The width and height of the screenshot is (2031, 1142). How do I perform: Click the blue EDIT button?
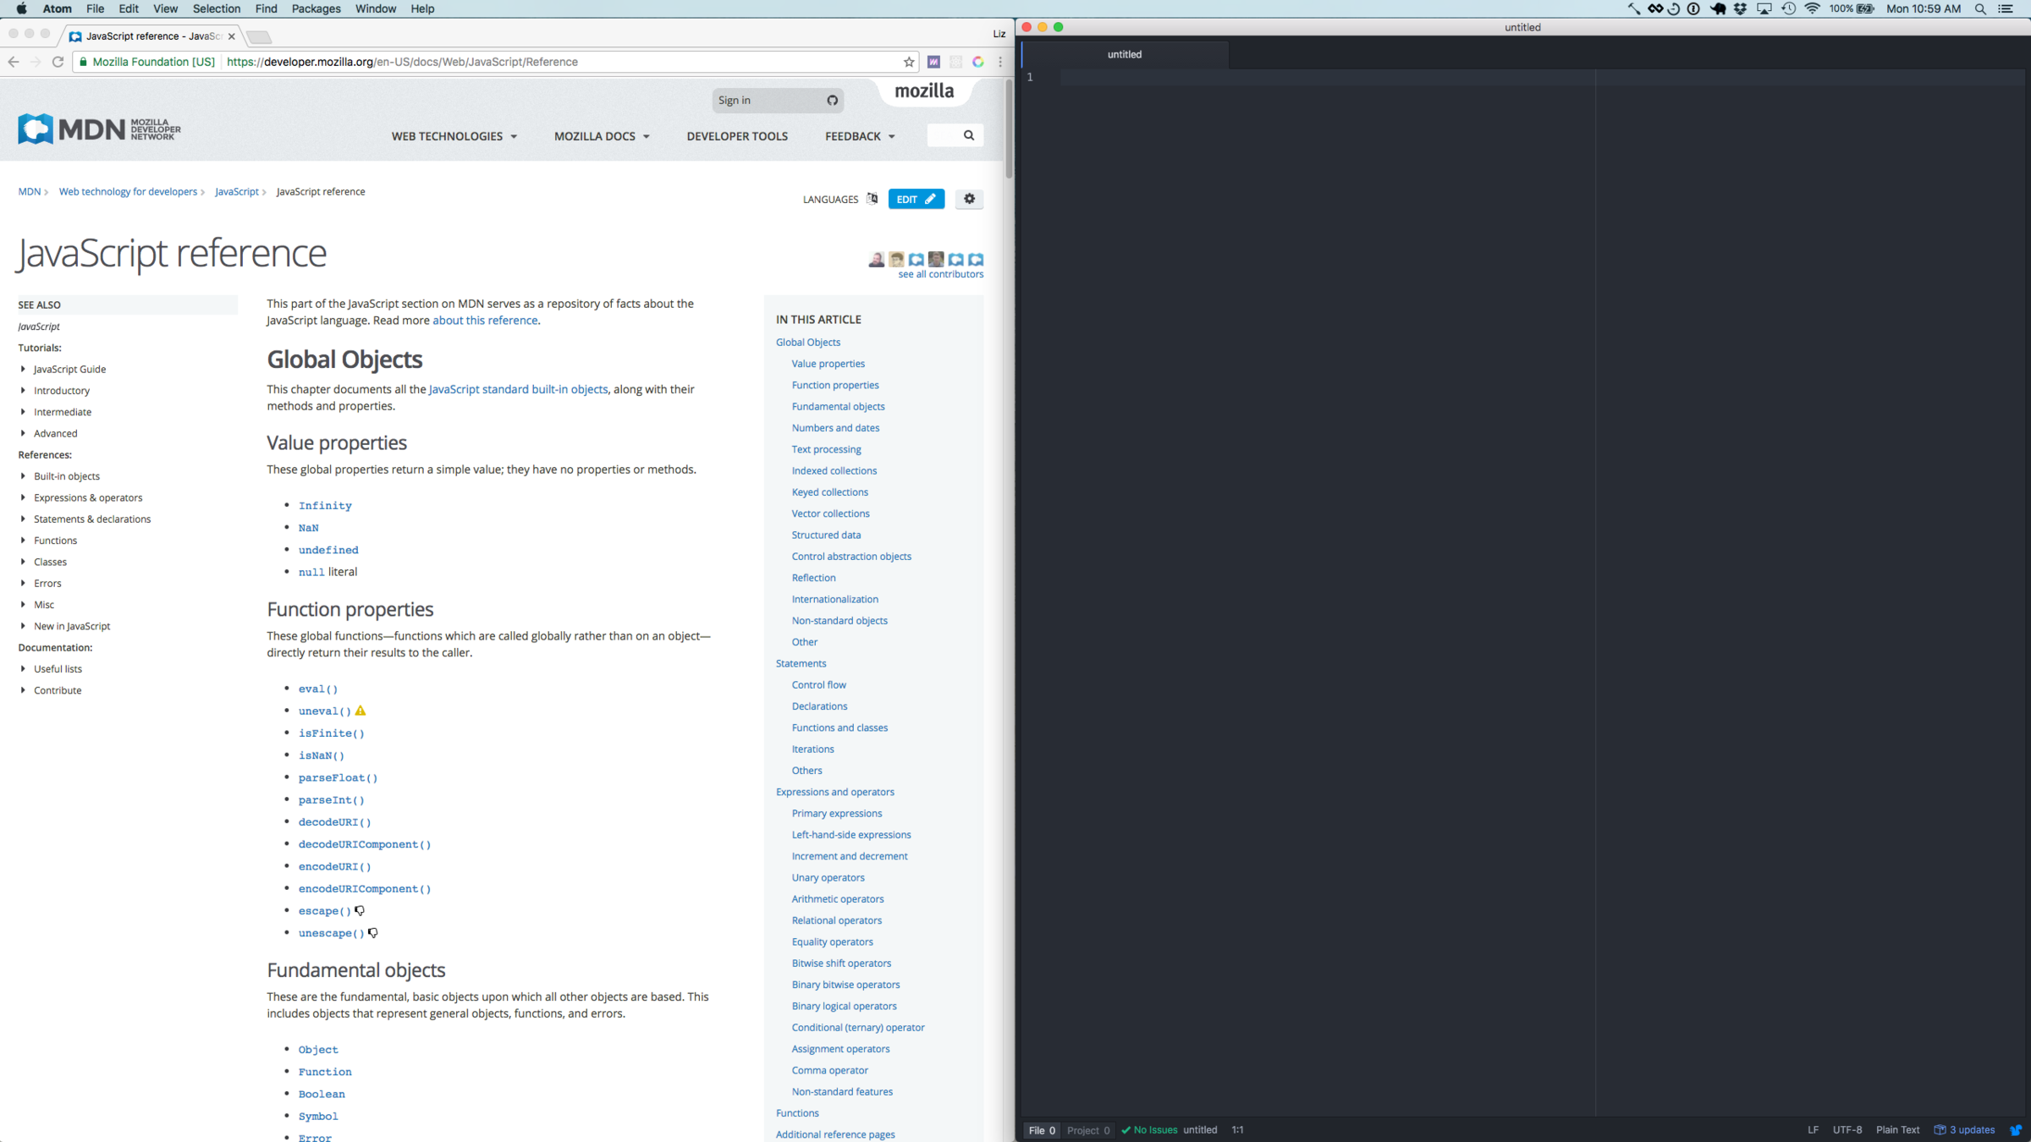[x=916, y=199]
